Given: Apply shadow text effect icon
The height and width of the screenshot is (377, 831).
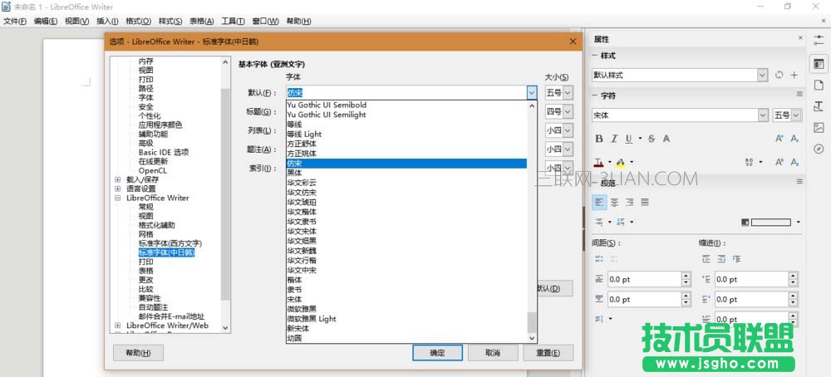Looking at the screenshot, I should [666, 139].
